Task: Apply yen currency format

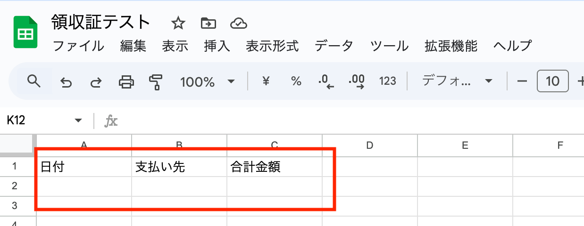Action: point(266,81)
